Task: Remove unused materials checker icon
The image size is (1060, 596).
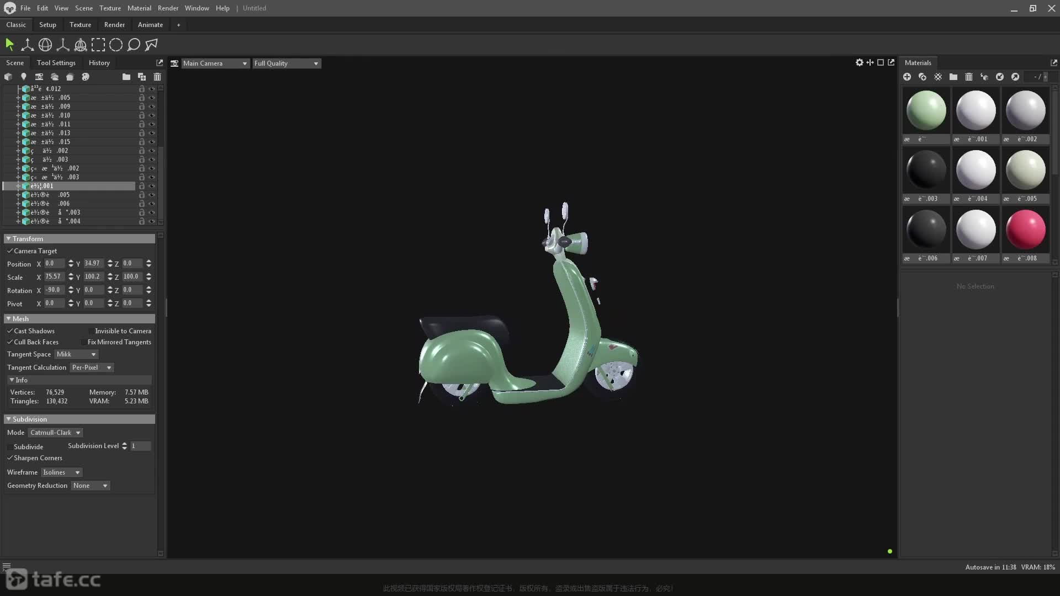Action: [x=938, y=77]
